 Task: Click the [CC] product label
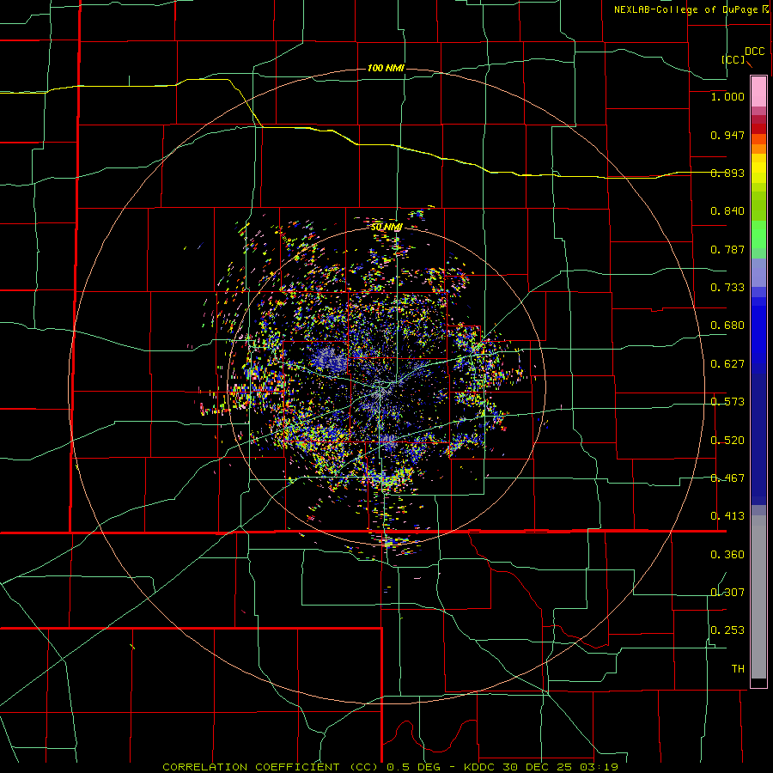733,59
